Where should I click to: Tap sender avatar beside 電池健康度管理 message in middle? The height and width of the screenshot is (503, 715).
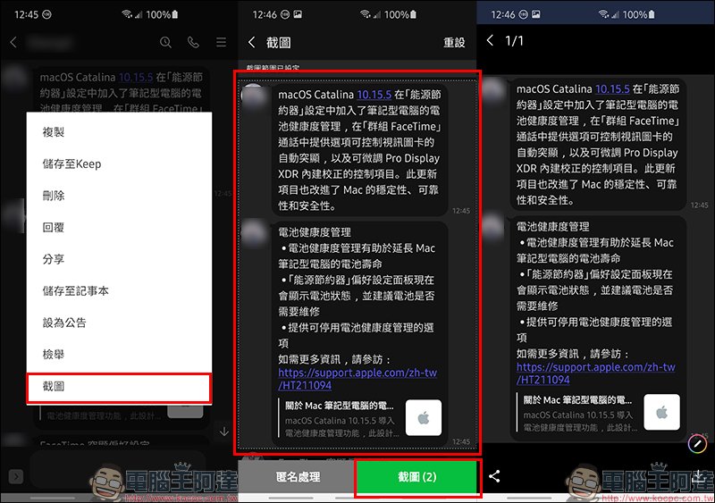coord(253,233)
